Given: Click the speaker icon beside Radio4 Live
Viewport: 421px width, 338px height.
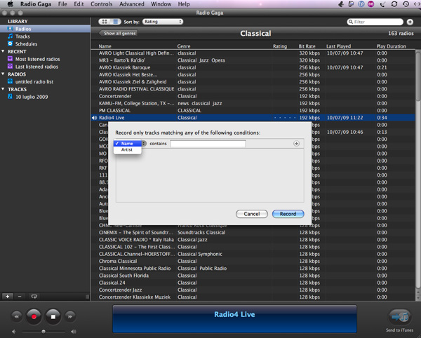Looking at the screenshot, I should point(94,118).
